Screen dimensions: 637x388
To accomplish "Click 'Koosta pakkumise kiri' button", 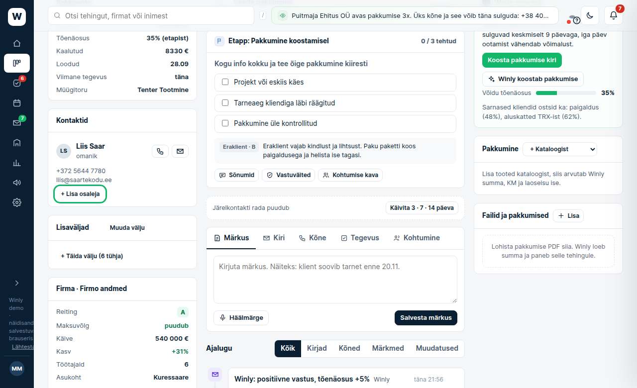I will point(522,60).
